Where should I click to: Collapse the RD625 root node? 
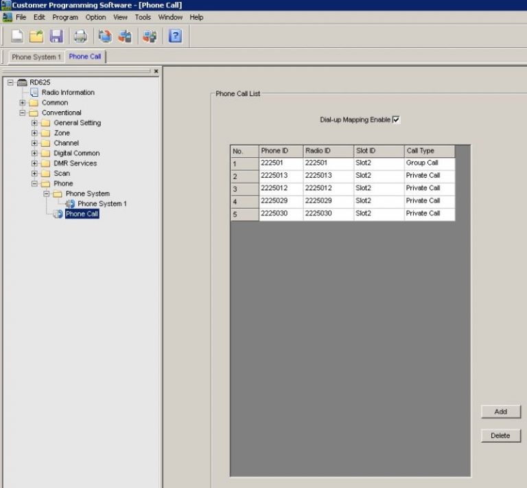pyautogui.click(x=10, y=82)
